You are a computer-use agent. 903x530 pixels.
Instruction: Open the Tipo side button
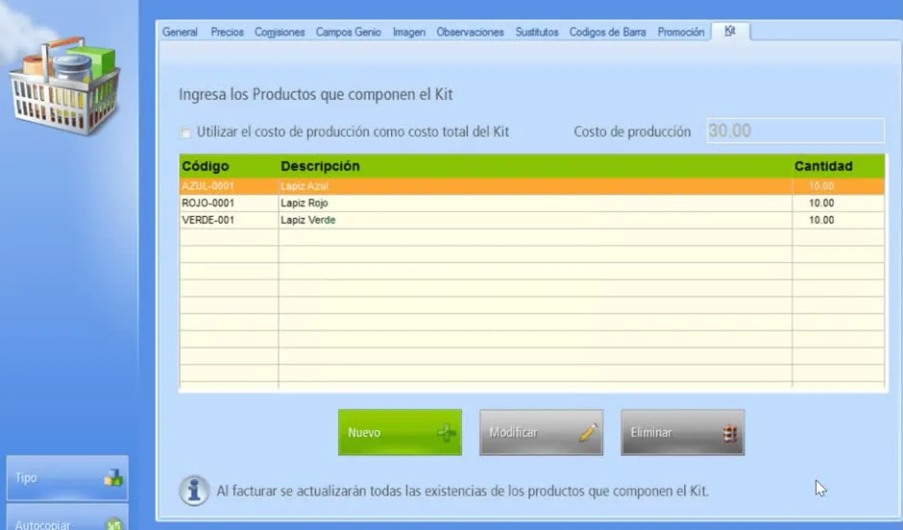tap(67, 477)
